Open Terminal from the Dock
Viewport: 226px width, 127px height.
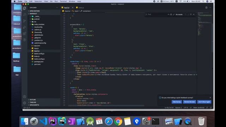(155, 121)
